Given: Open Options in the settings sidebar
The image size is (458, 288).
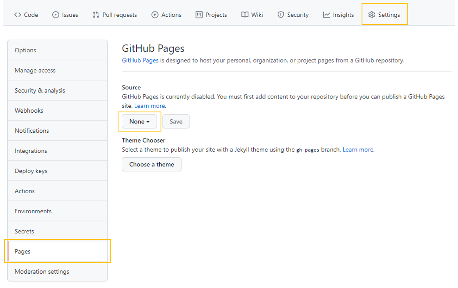Looking at the screenshot, I should 58,50.
